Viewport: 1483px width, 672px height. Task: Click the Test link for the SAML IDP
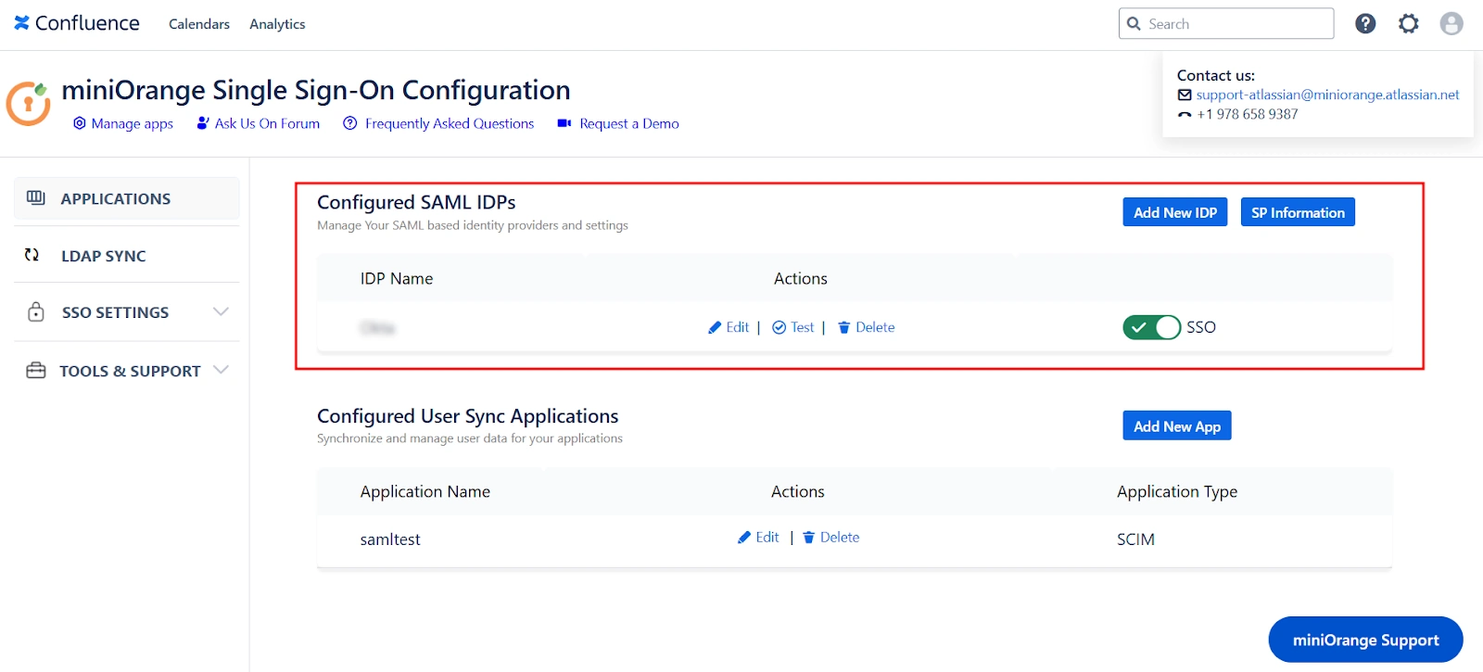[x=803, y=327]
